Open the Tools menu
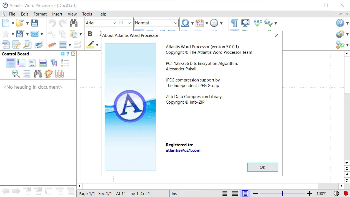The height and width of the screenshot is (197, 350). tap(87, 14)
